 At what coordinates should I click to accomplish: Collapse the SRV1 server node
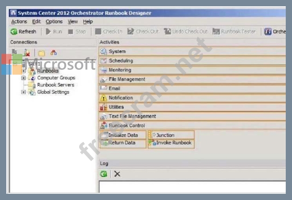15,64
